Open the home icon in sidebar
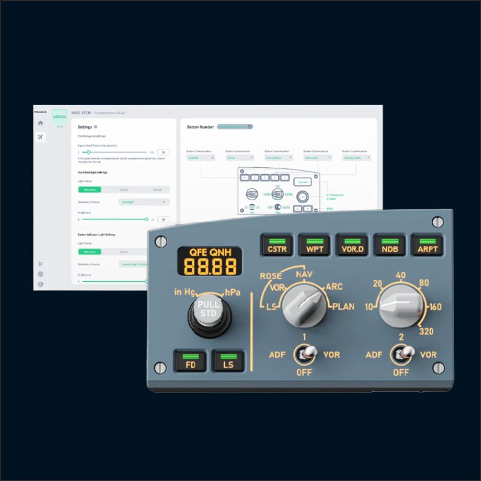This screenshot has height=481, width=481. pyautogui.click(x=40, y=123)
